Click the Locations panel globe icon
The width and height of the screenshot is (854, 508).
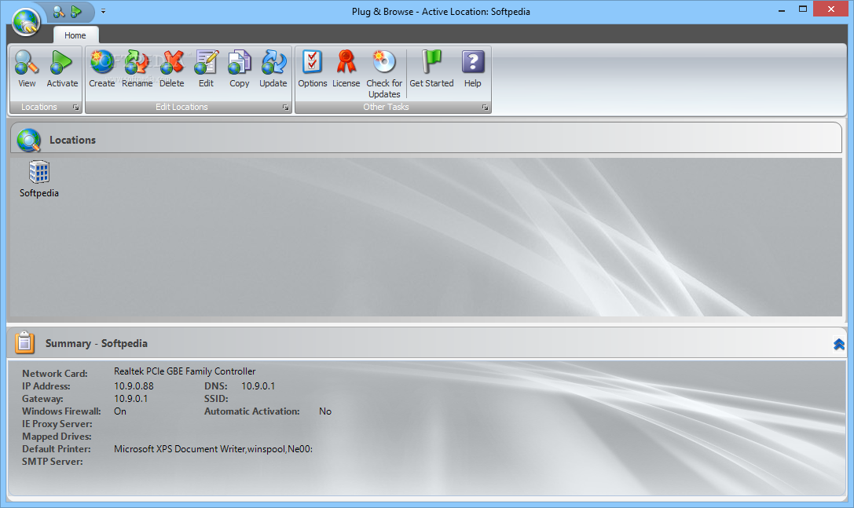pyautogui.click(x=28, y=140)
